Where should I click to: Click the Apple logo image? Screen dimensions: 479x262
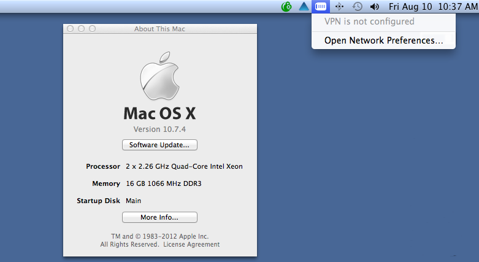pyautogui.click(x=159, y=76)
